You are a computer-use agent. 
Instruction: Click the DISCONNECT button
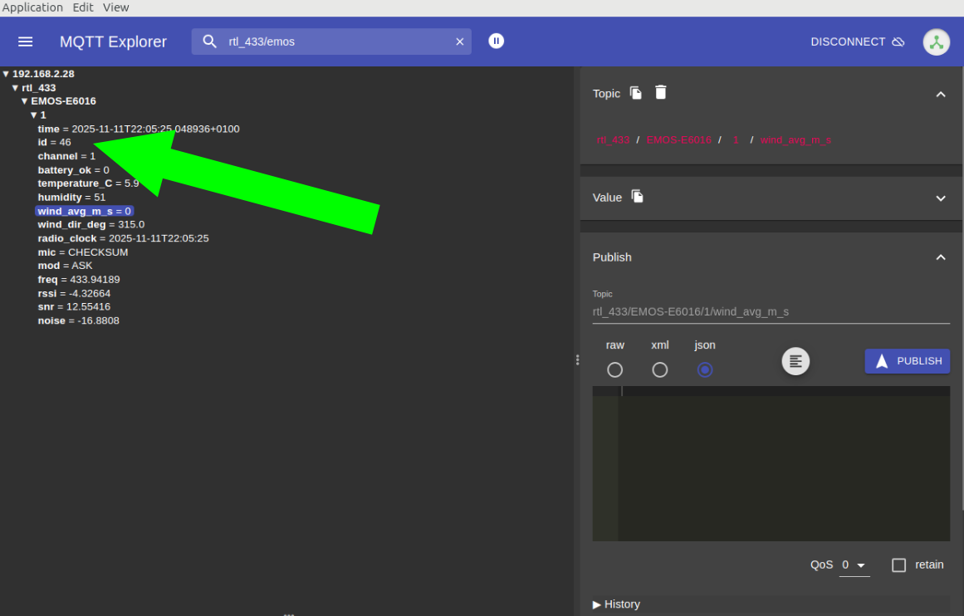pyautogui.click(x=857, y=42)
